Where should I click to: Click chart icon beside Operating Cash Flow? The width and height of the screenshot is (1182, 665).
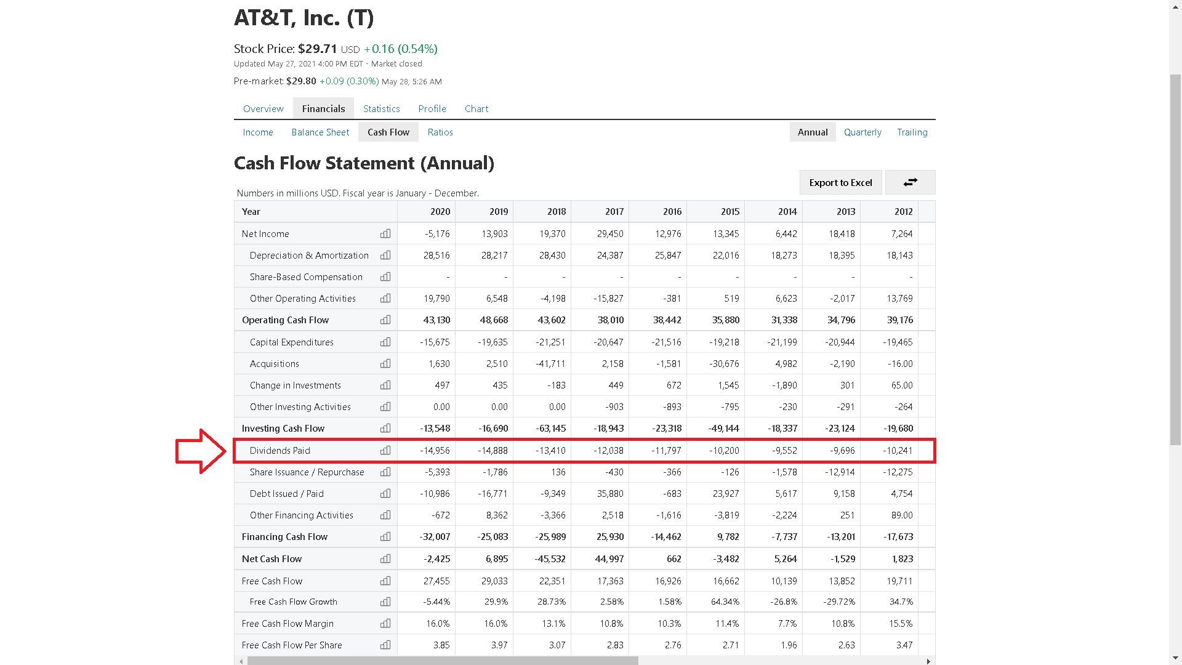pyautogui.click(x=385, y=320)
